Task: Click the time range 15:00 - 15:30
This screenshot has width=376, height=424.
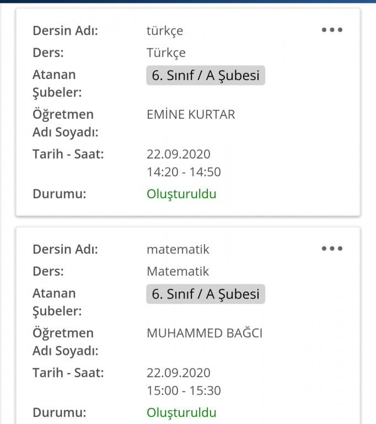Action: coord(184,391)
